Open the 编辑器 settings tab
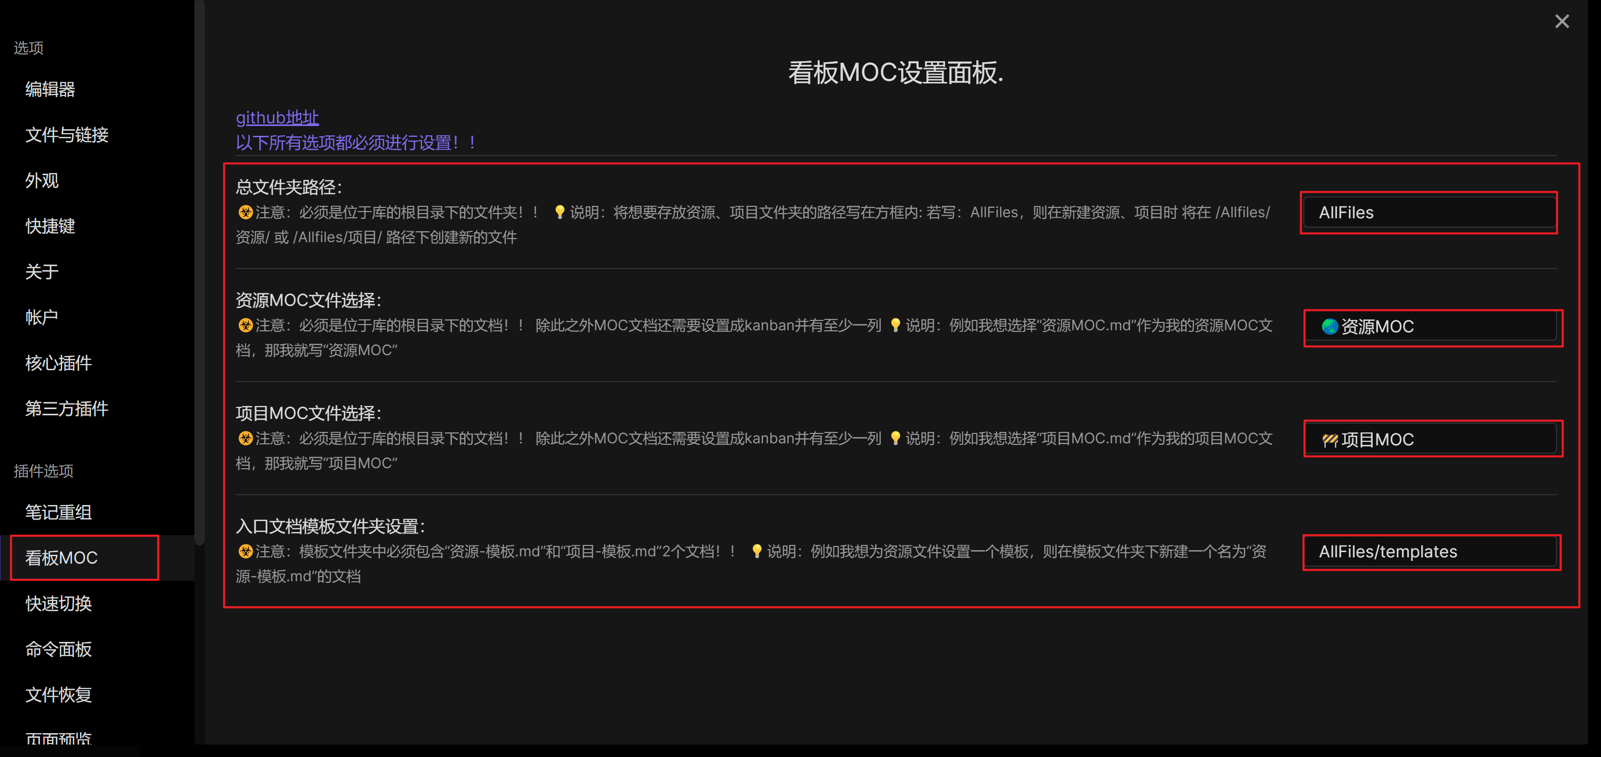This screenshot has width=1601, height=757. (50, 90)
